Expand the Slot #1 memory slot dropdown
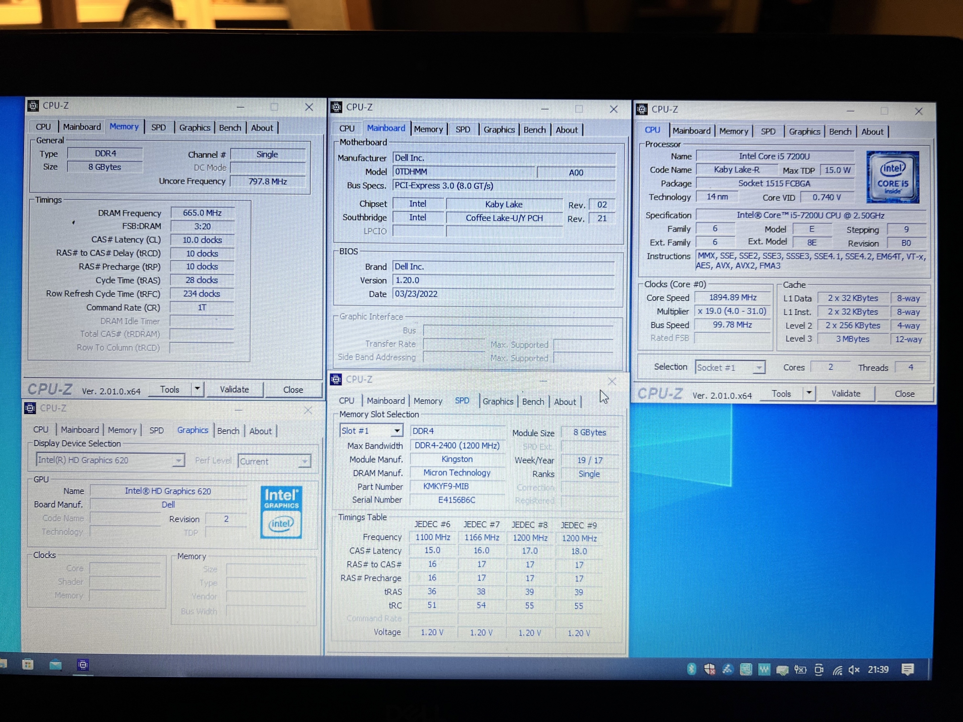The width and height of the screenshot is (963, 722). 396,431
